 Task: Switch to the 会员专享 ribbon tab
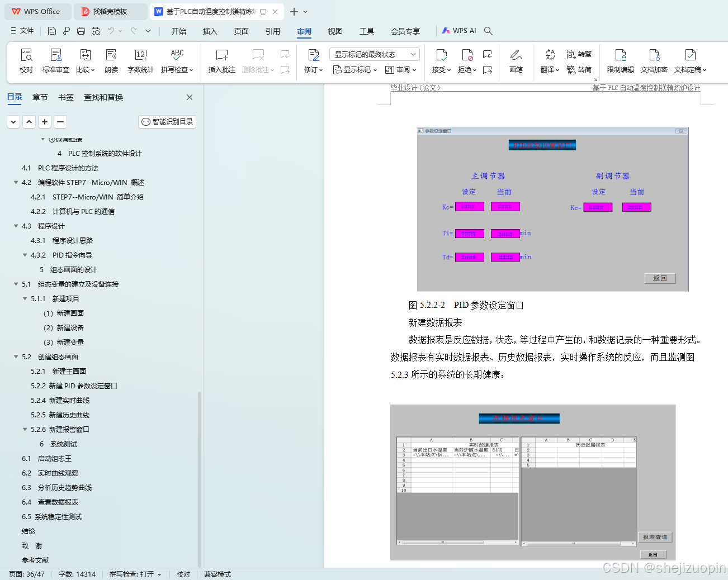[x=405, y=31]
